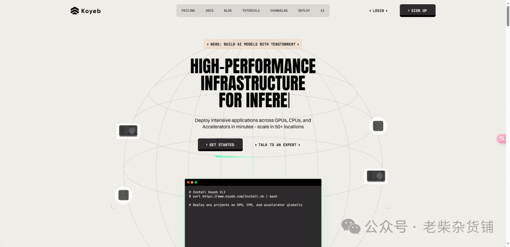Viewport: 510px width, 247px height.
Task: Open the Tenstorrent news banner
Action: pos(253,44)
